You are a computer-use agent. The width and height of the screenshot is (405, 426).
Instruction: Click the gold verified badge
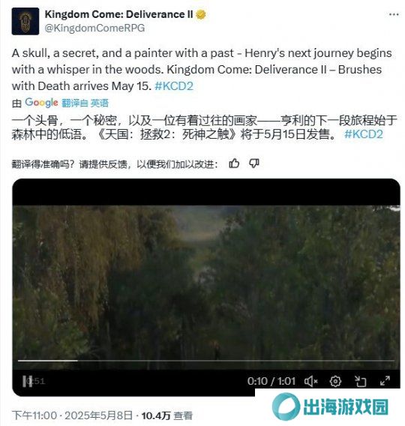201,15
